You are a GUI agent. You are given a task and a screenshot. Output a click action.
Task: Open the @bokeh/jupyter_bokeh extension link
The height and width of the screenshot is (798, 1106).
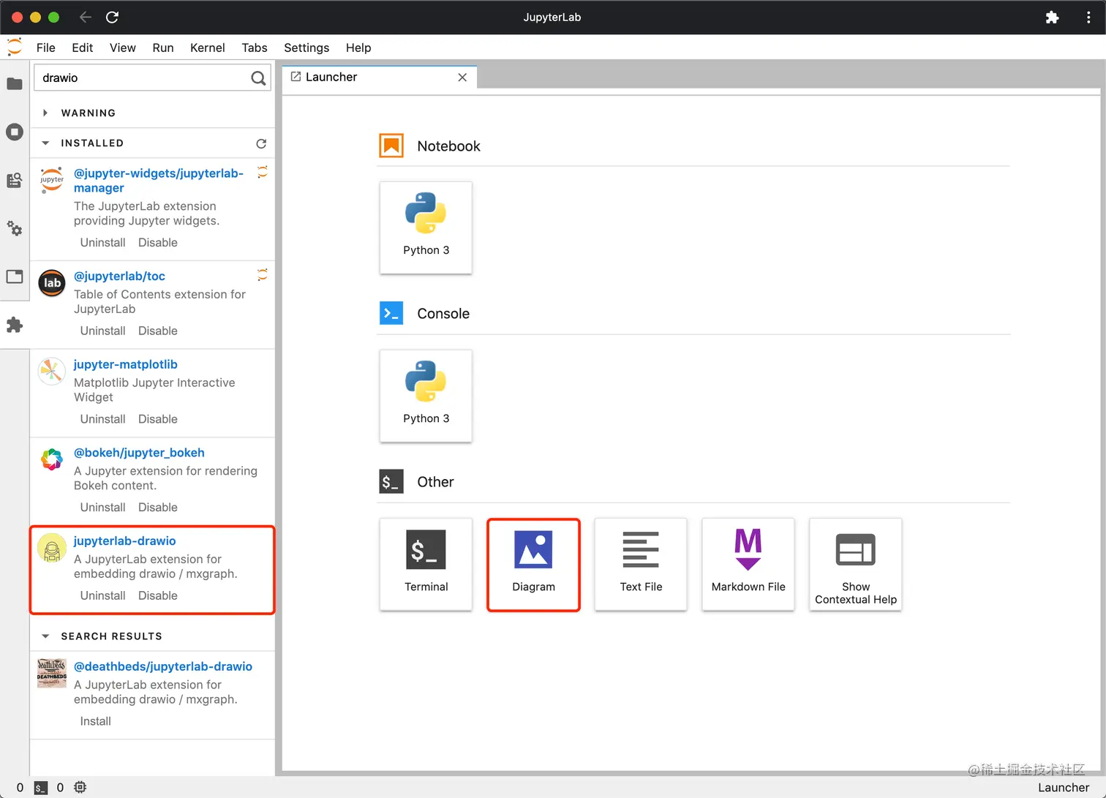tap(139, 453)
